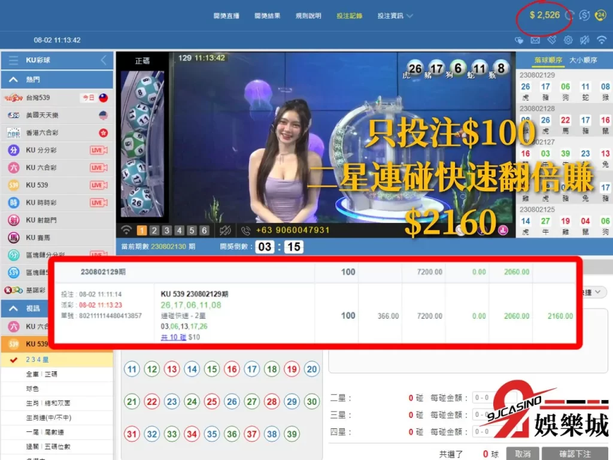This screenshot has height=460, width=613.
Task: Open 快捷 dropdown at right
Action: pyautogui.click(x=594, y=292)
